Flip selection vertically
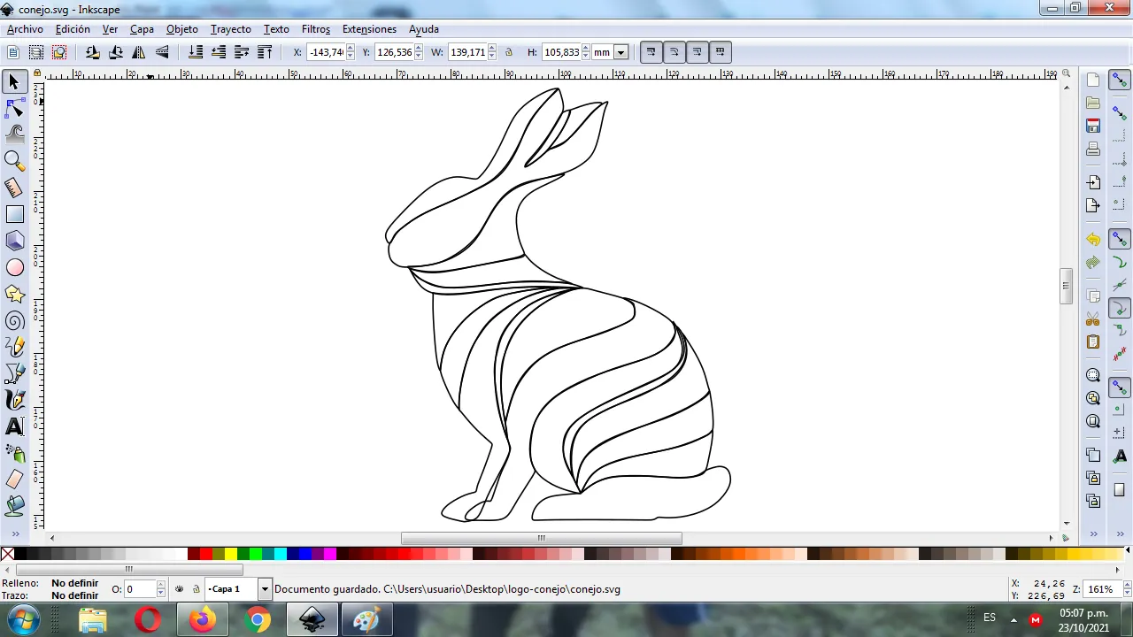Screen dimensions: 1133x637 [162, 52]
